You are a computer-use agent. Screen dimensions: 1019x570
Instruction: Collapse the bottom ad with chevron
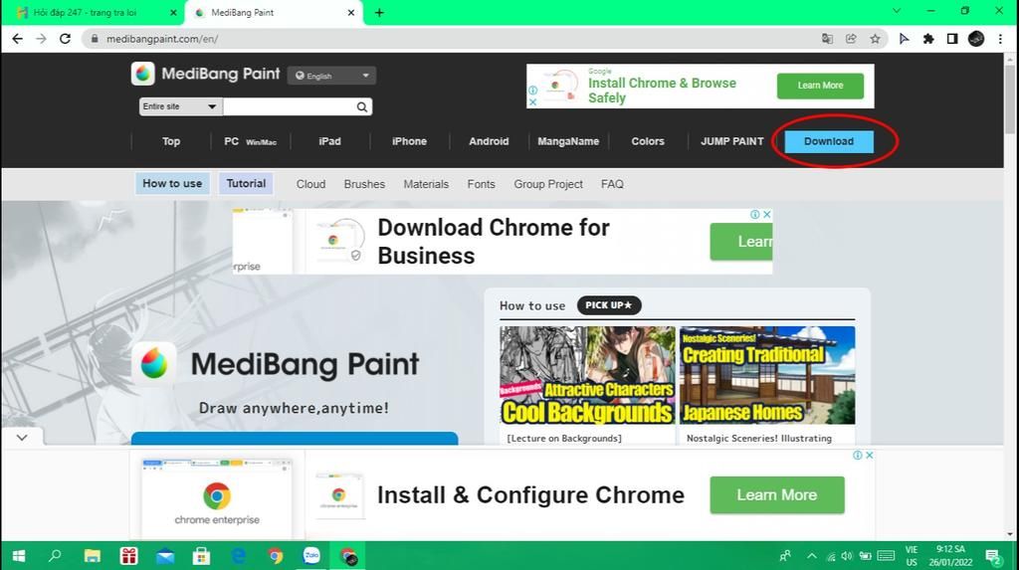(x=22, y=438)
